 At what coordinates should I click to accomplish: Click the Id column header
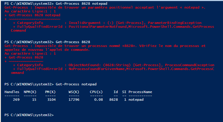[x=116, y=92]
